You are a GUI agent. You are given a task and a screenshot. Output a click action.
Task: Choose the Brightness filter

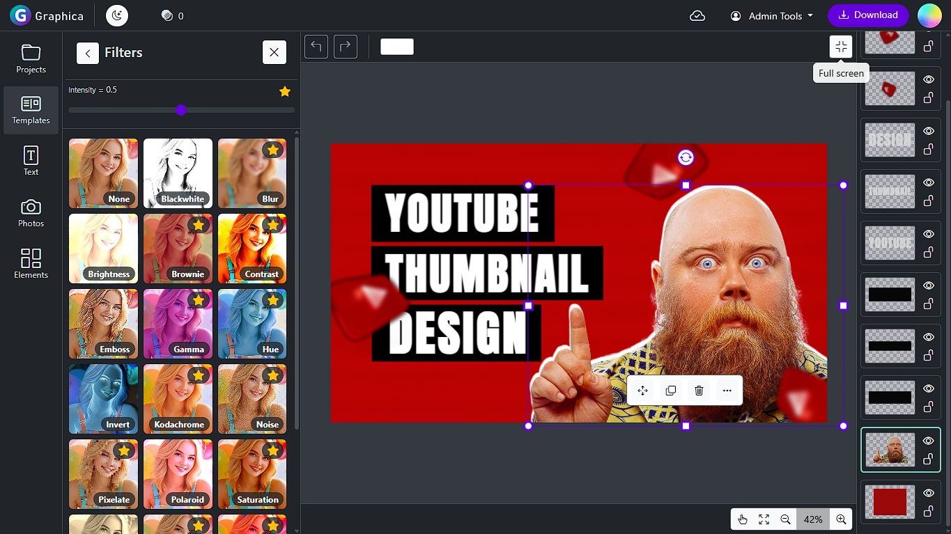click(x=103, y=249)
